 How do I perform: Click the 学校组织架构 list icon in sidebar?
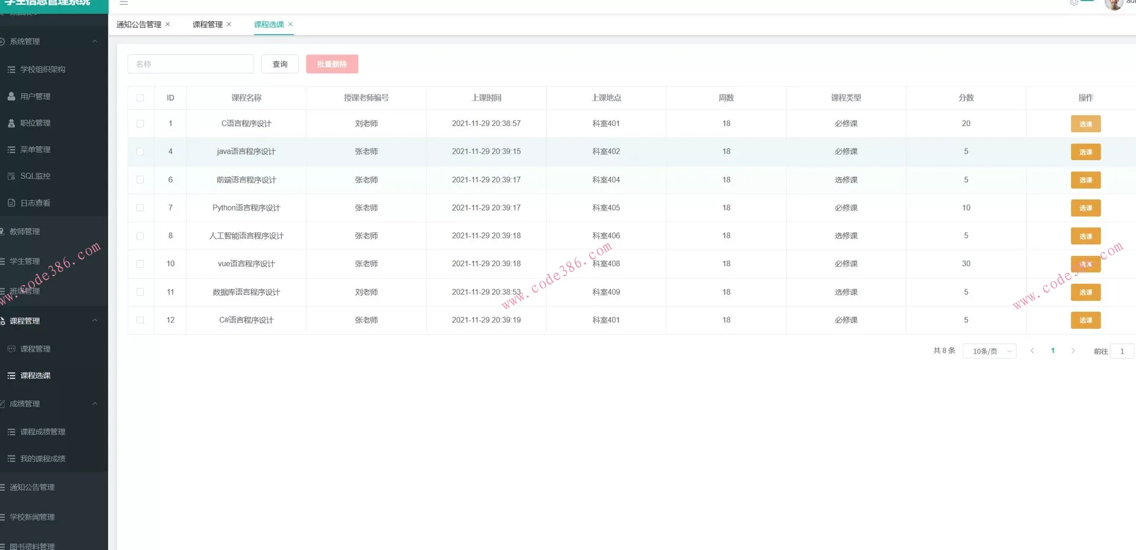coord(11,70)
